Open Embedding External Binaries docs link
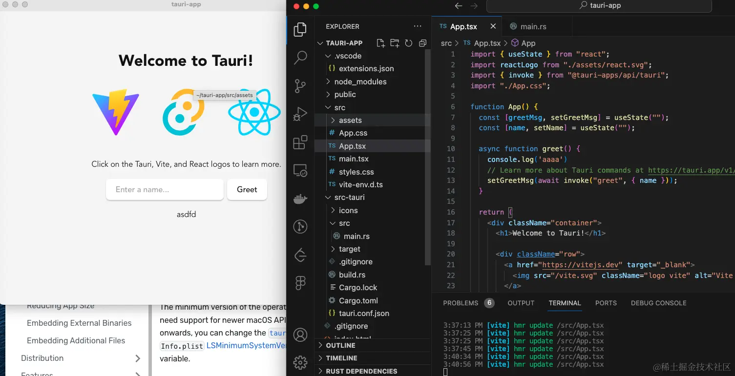The image size is (735, 376). click(x=79, y=323)
